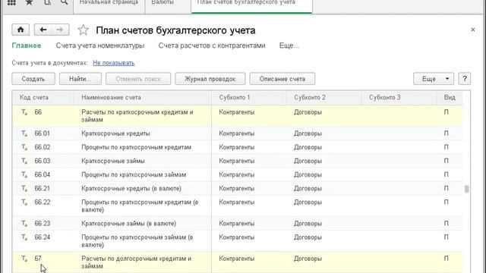Screen dimensions: 486x273
Task: Click Вид value П in row 66.21
Action: pos(446,188)
